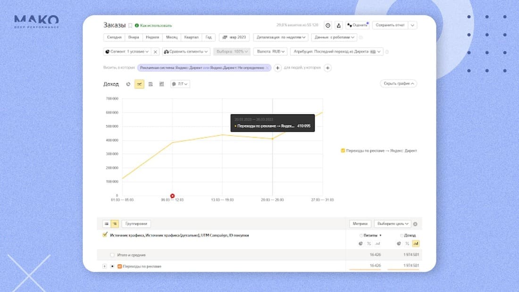Open the Валюта RUB dropdown
The image size is (519, 292).
pos(270,51)
